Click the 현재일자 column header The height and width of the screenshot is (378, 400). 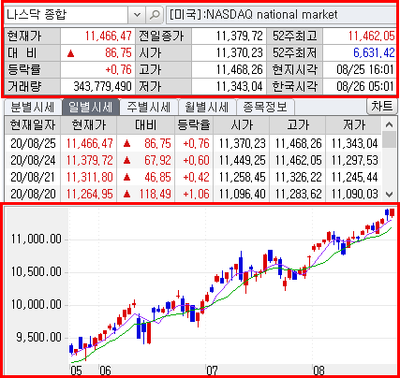point(33,125)
